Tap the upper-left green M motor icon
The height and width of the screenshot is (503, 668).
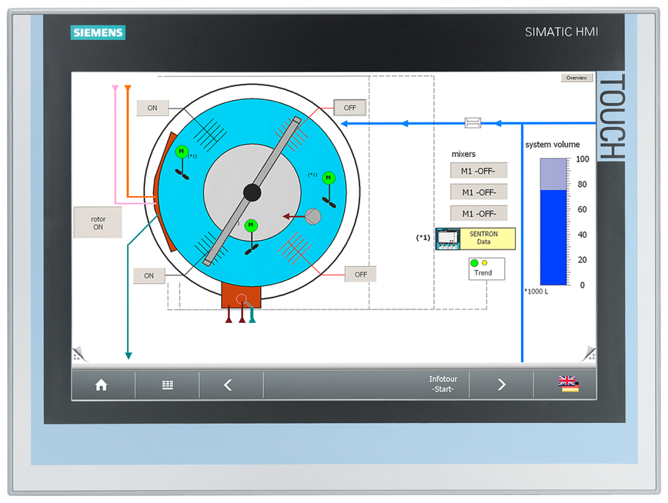tap(181, 151)
